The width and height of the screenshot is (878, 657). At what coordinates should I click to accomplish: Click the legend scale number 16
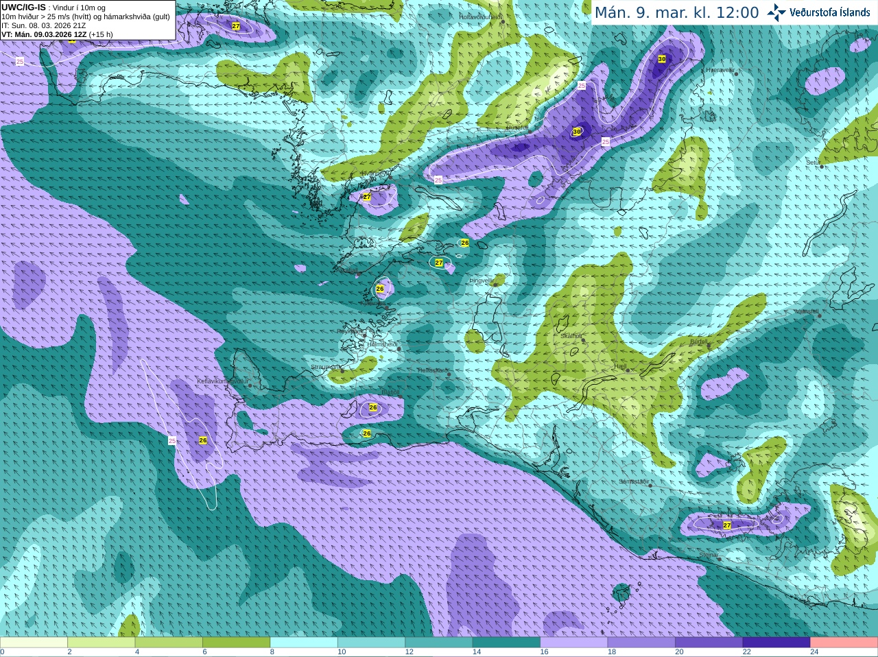click(x=544, y=652)
